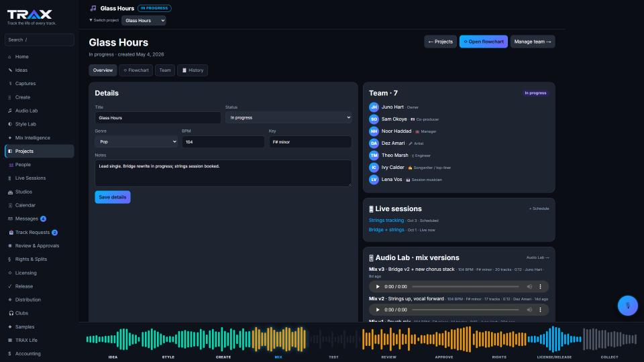644x362 pixels.
Task: Open the Switch project dropdown
Action: (x=144, y=21)
